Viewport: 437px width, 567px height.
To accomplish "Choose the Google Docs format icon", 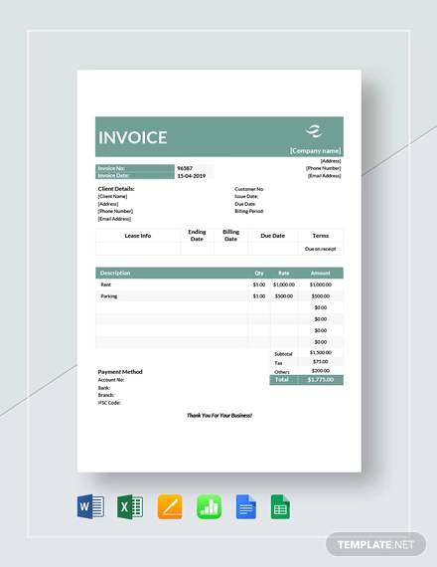I will coord(246,507).
